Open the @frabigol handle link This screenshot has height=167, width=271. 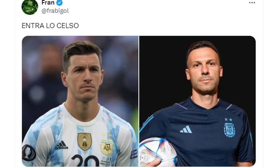point(55,11)
